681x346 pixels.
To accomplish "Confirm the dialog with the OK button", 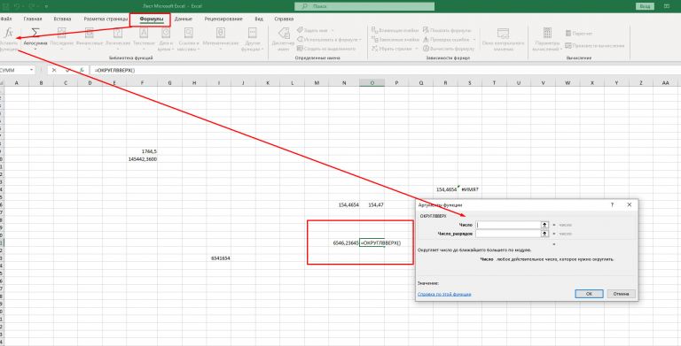I will pos(589,294).
